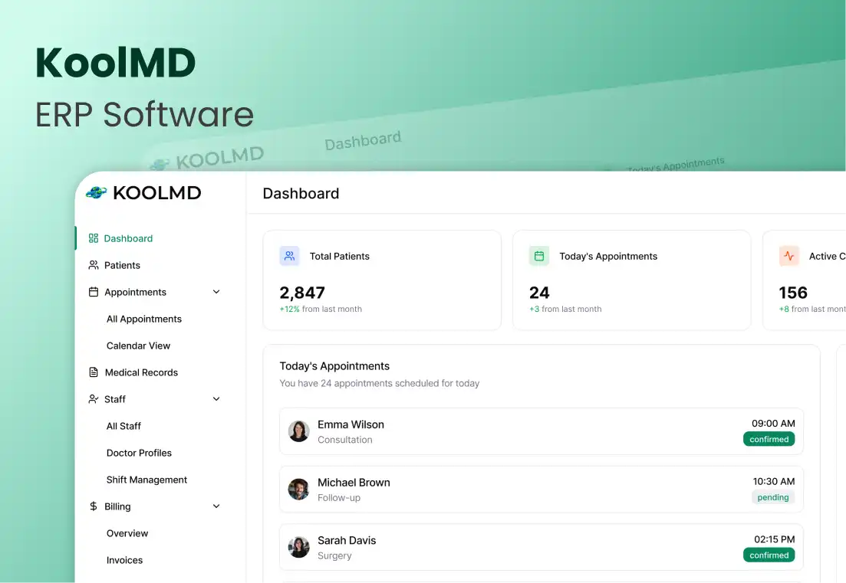The image size is (846, 583).
Task: Open Michael Brown's appointment name
Action: point(354,483)
